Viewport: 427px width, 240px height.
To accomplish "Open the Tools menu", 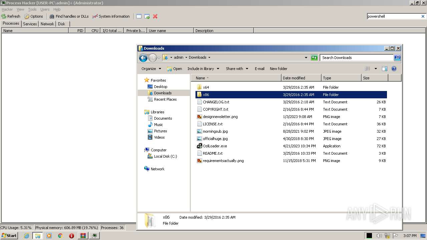I will click(32, 9).
